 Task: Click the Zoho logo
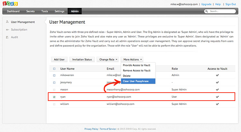coord(10,4)
